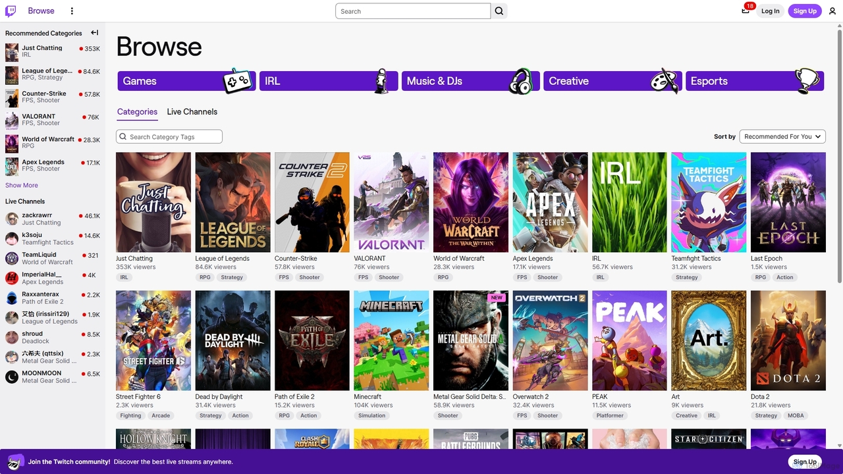Click the Apex Legends title under cover

[533, 258]
